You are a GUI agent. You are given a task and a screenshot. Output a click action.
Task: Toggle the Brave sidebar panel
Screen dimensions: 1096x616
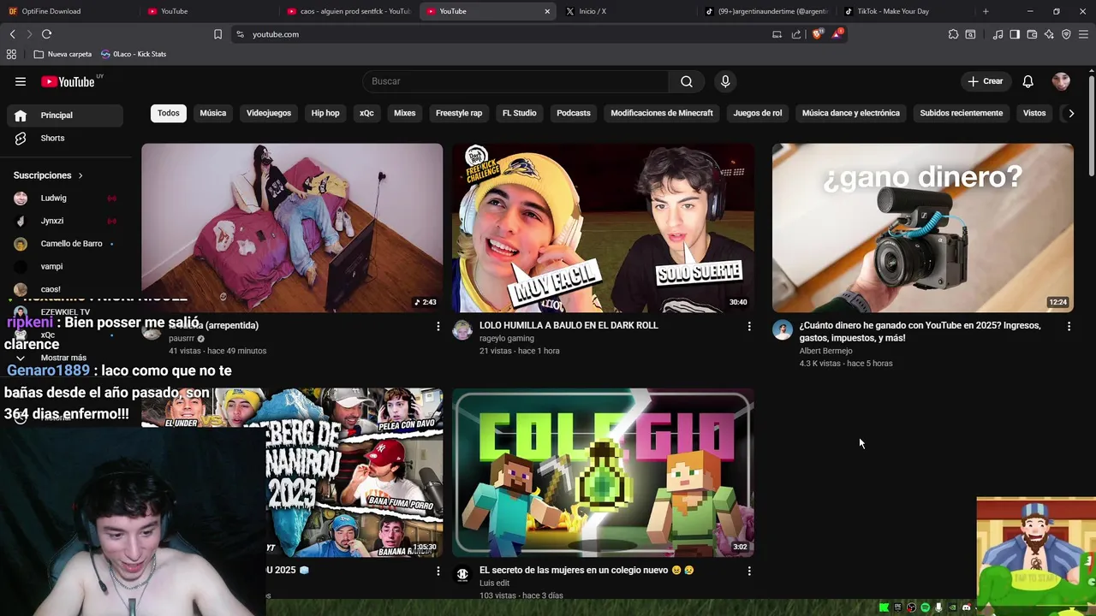[1015, 34]
